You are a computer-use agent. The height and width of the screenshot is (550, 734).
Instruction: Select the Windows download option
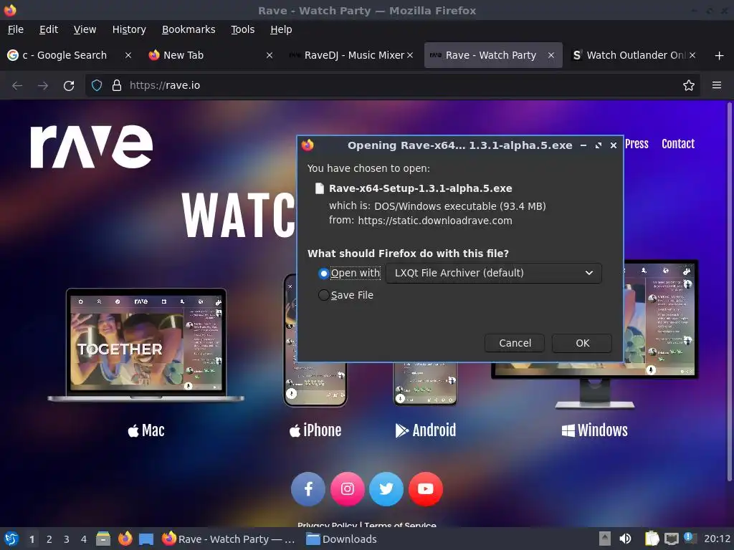point(594,430)
